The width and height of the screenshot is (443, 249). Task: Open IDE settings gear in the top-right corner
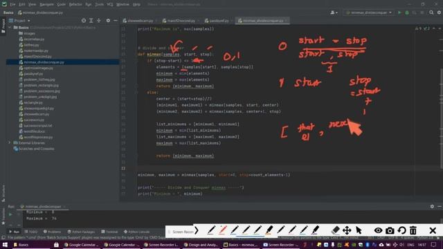coord(439,12)
